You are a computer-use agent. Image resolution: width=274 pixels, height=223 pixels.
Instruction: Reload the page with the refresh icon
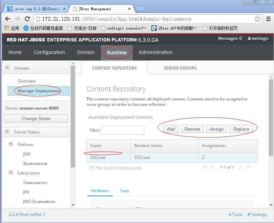tap(27, 19)
